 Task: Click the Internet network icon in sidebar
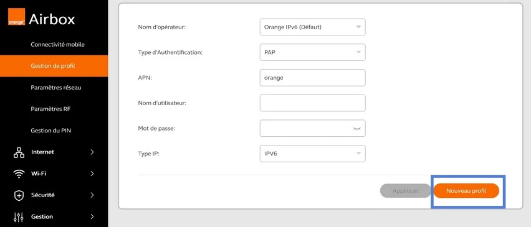(19, 152)
